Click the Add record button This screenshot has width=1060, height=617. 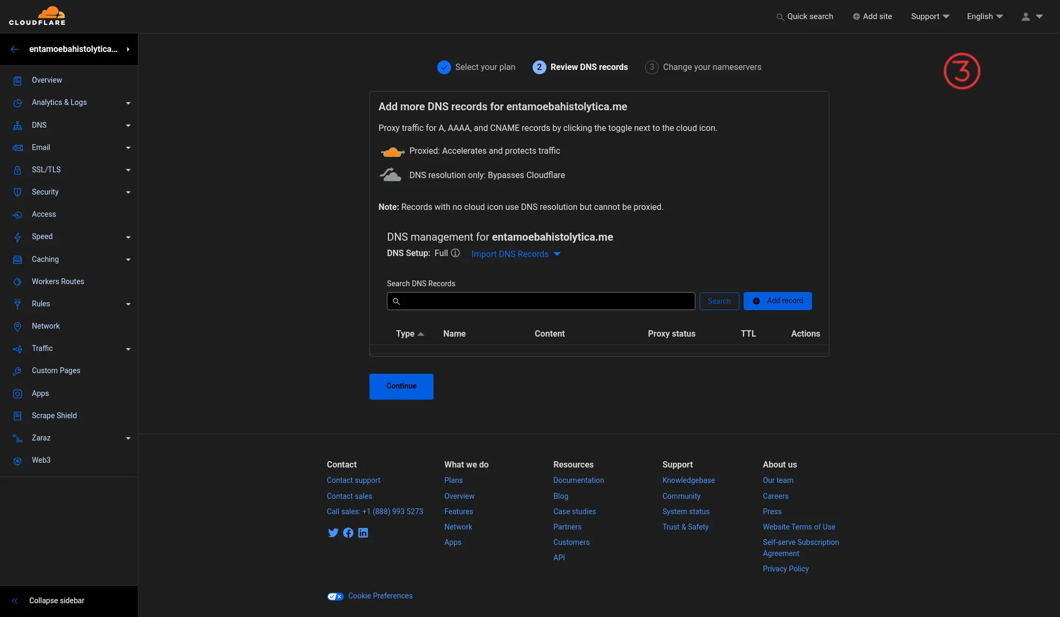pyautogui.click(x=778, y=301)
